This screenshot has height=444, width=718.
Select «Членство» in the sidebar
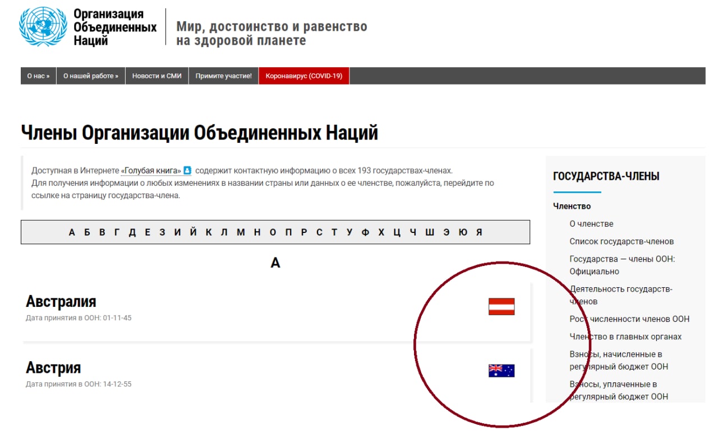click(x=572, y=206)
